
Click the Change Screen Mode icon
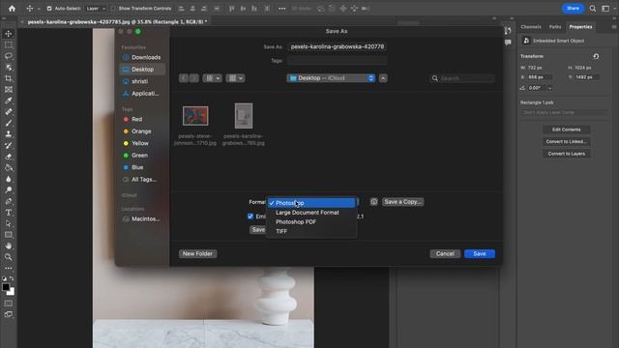(x=9, y=314)
